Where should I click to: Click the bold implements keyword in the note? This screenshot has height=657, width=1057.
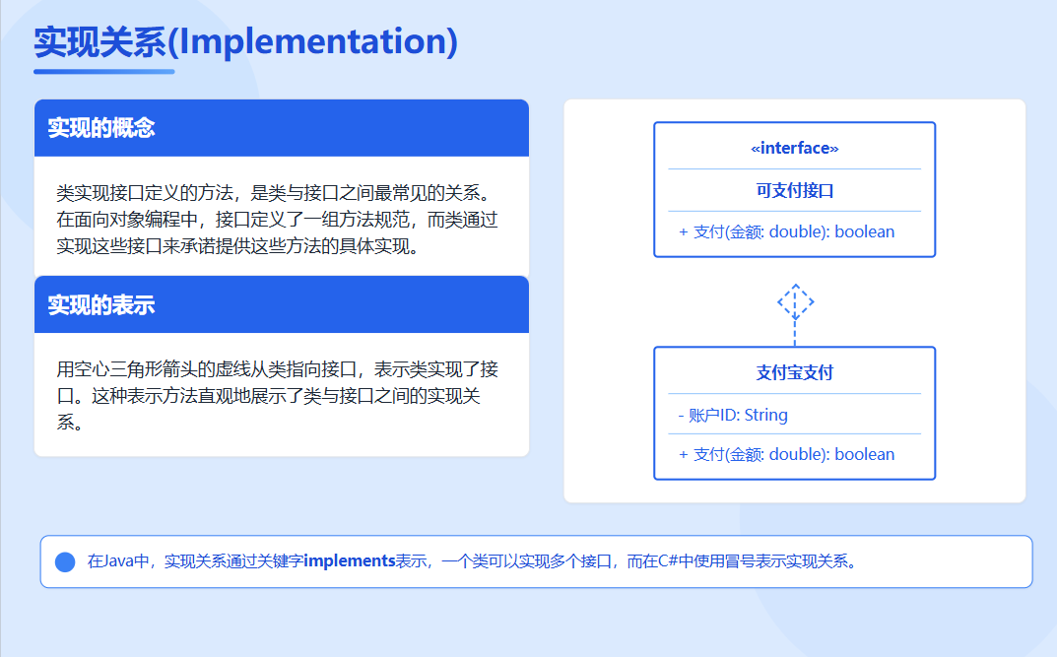349,560
